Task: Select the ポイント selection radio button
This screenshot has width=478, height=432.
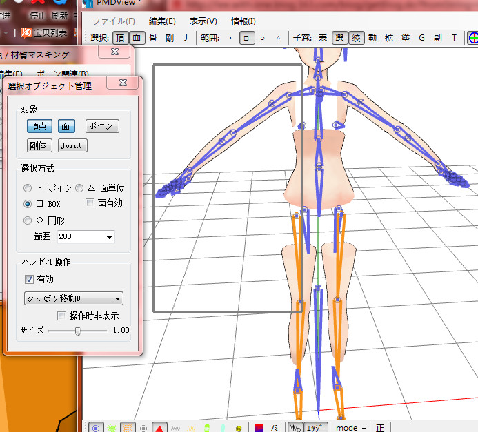Action: tap(28, 188)
